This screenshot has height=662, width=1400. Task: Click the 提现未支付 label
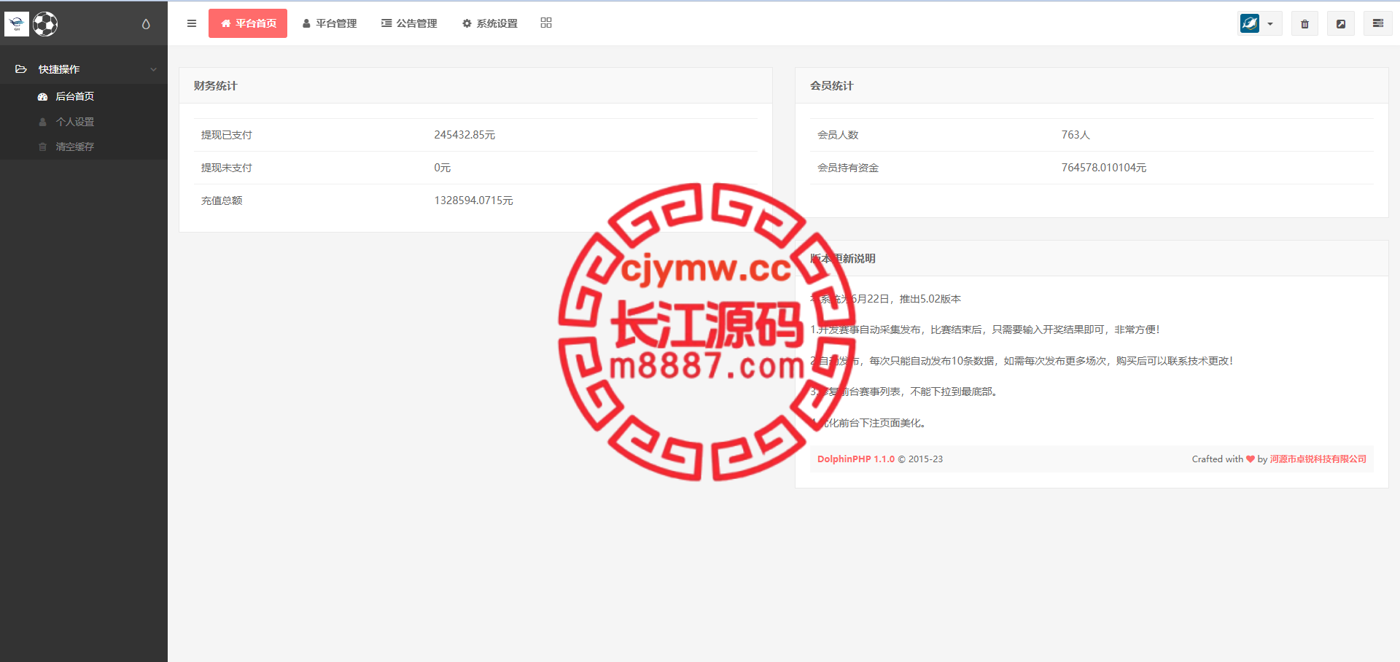click(227, 168)
